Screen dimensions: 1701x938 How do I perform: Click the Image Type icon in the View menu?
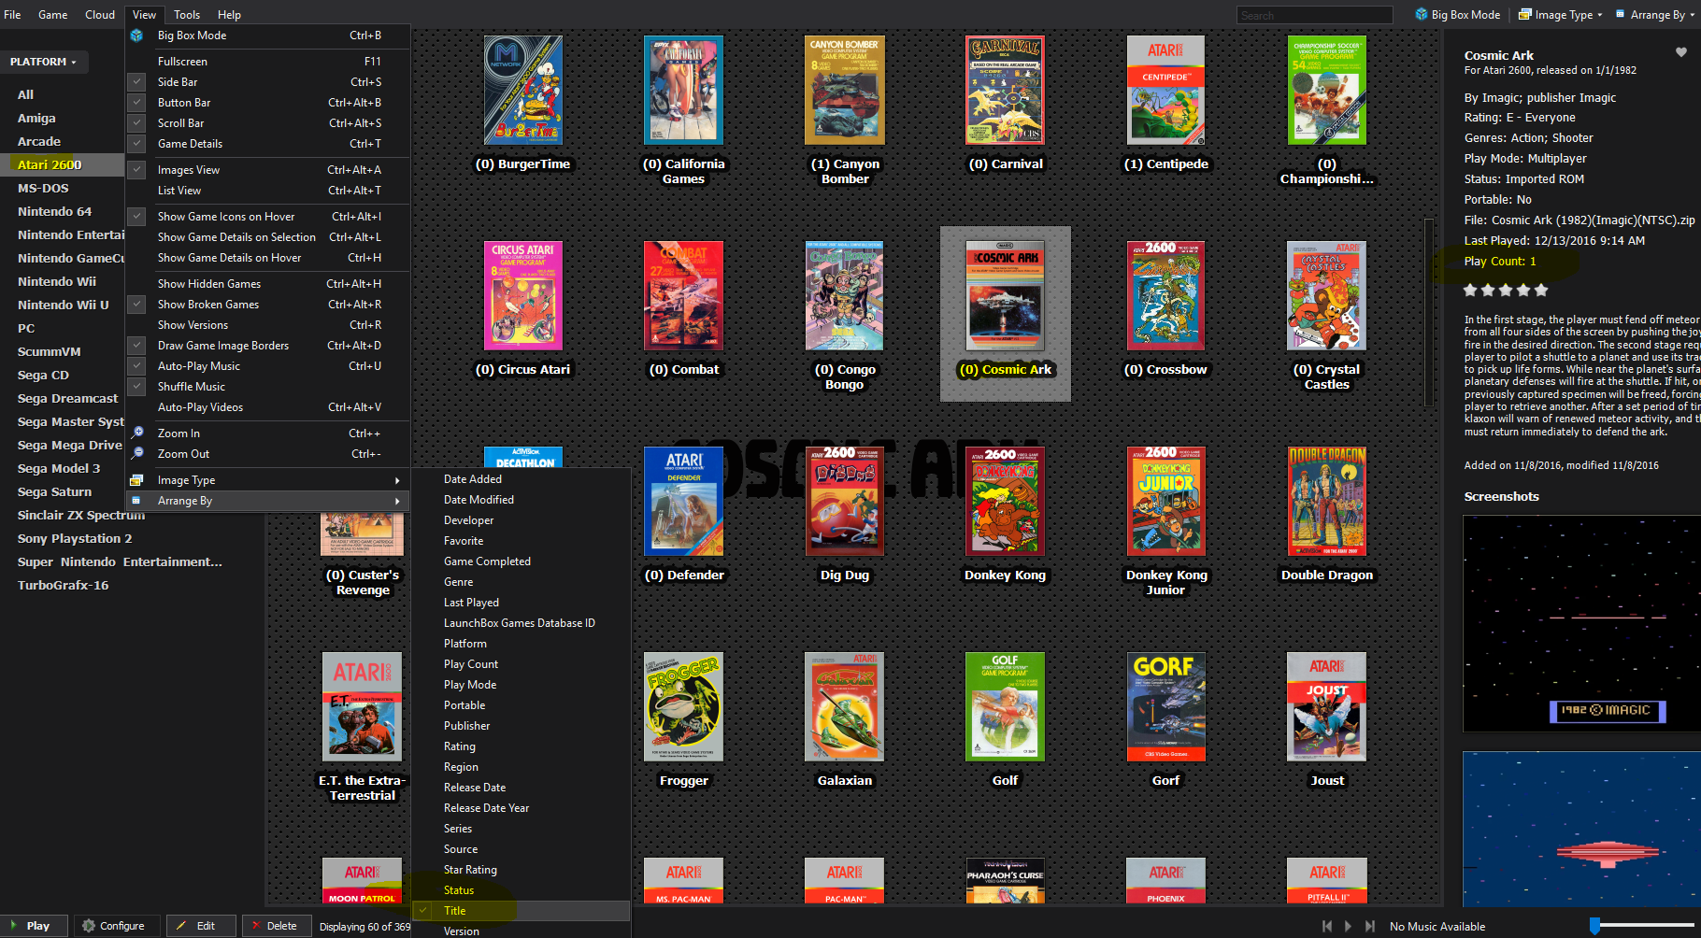coord(136,480)
